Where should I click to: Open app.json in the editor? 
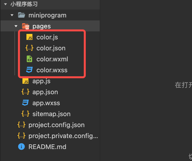45,92
